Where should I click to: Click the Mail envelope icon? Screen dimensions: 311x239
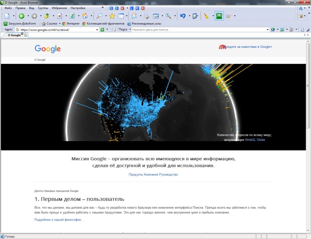(x=134, y=16)
